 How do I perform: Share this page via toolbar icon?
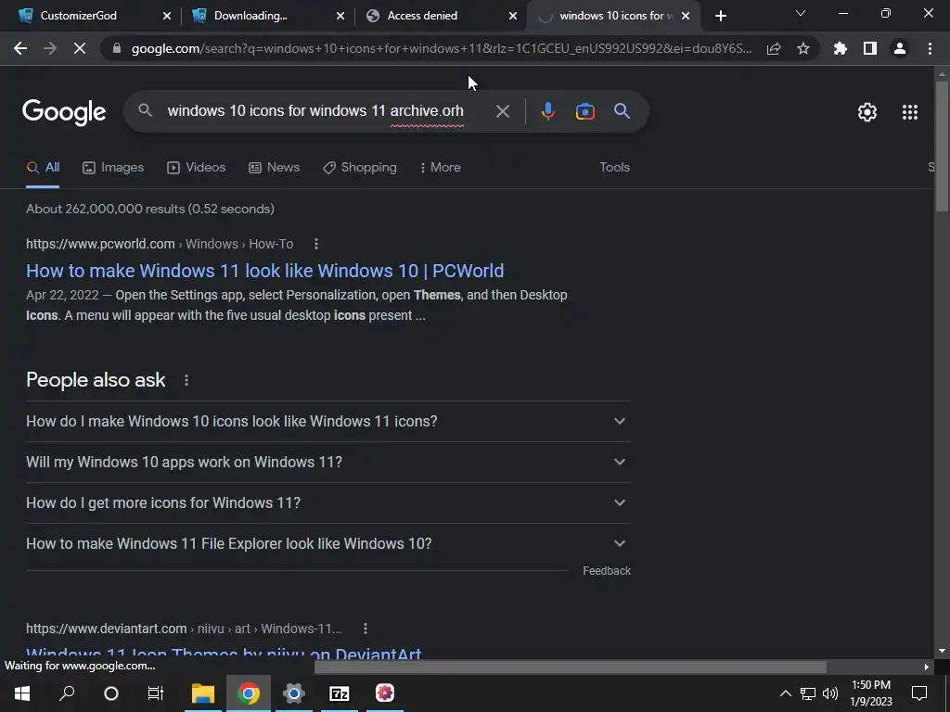tap(774, 48)
